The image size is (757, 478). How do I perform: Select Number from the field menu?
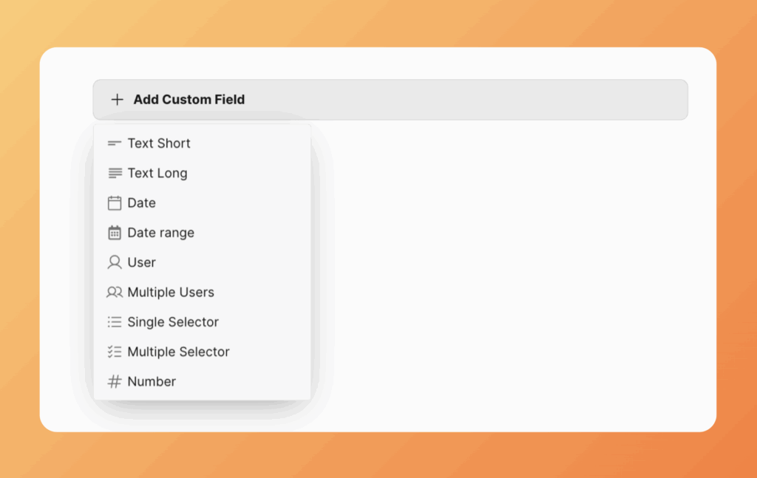click(152, 382)
